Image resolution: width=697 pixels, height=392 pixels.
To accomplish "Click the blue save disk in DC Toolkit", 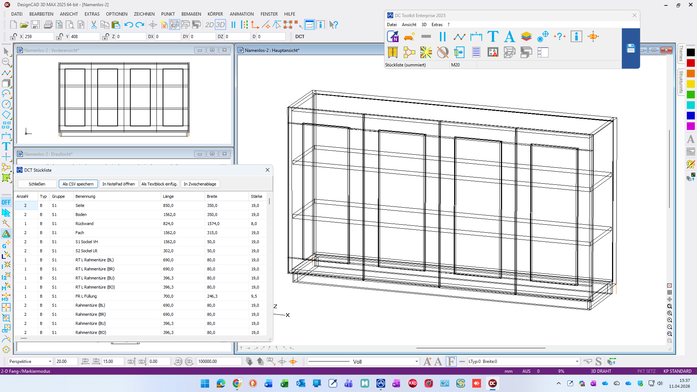I will (x=631, y=48).
